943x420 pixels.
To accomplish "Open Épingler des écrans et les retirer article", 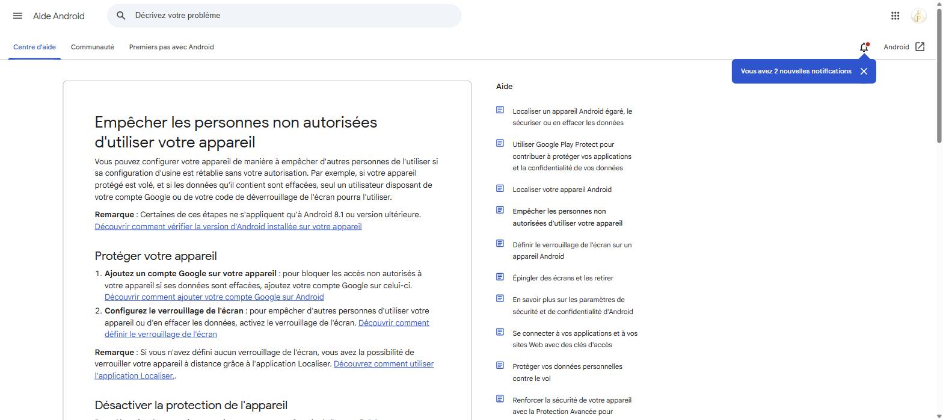I will 563,278.
